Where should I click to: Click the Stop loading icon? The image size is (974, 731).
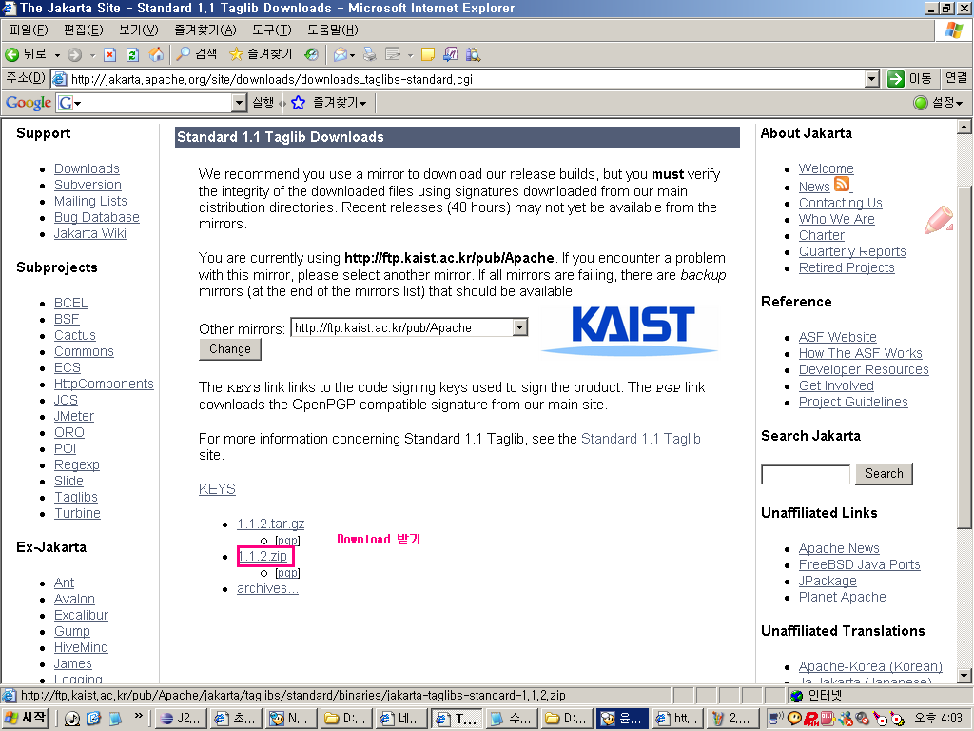coord(109,54)
